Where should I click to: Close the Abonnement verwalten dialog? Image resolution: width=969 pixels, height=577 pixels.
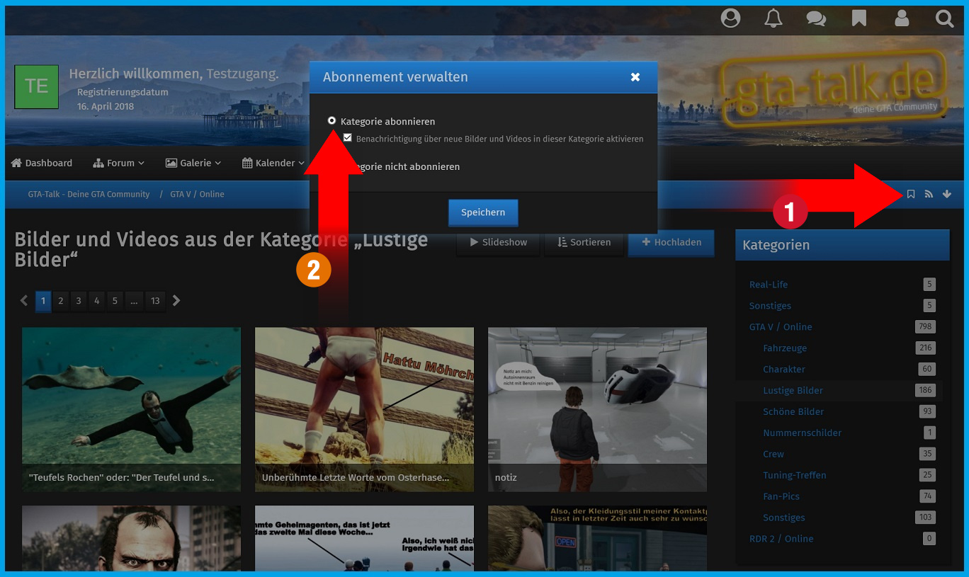(635, 77)
